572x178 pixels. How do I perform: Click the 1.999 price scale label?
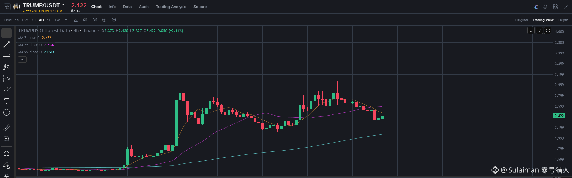[559, 138]
